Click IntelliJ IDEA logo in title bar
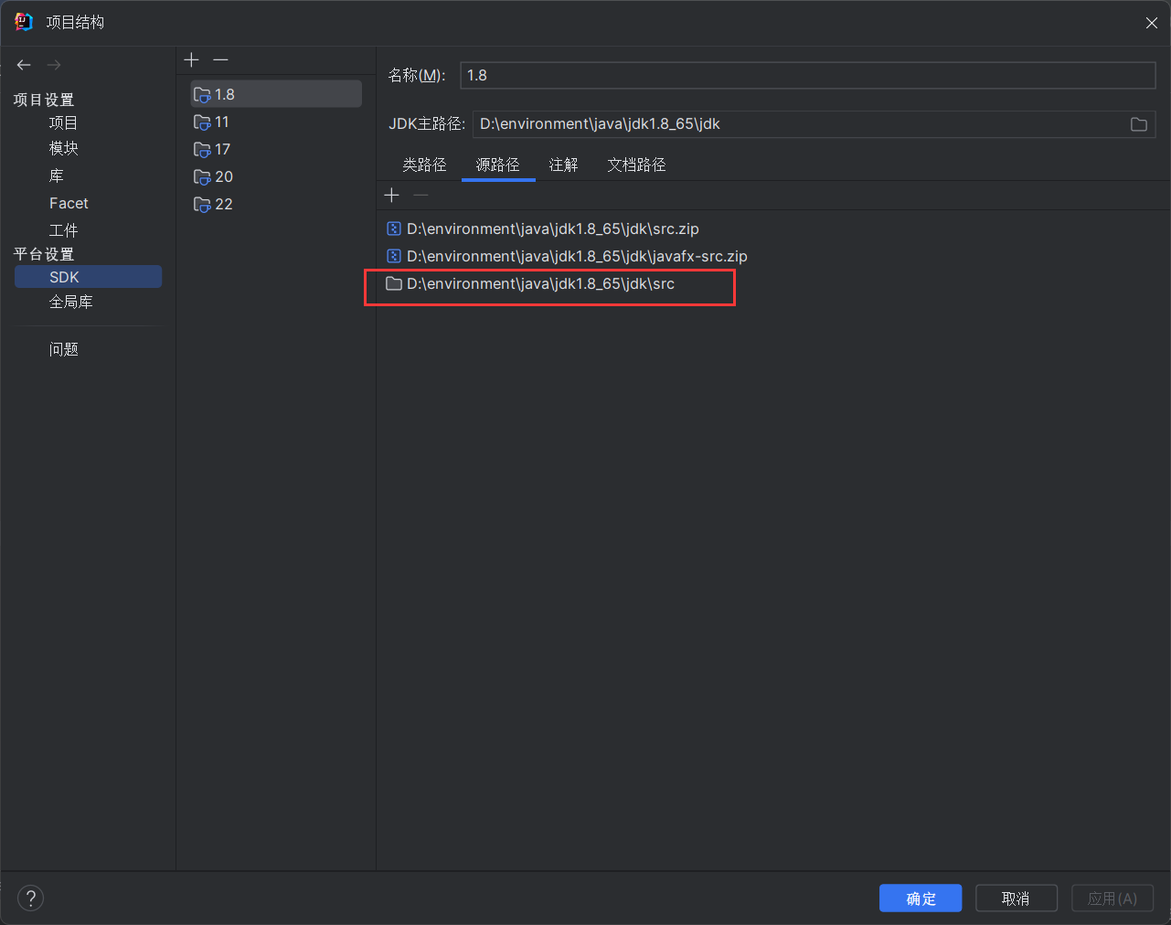The width and height of the screenshot is (1171, 925). coord(24,22)
